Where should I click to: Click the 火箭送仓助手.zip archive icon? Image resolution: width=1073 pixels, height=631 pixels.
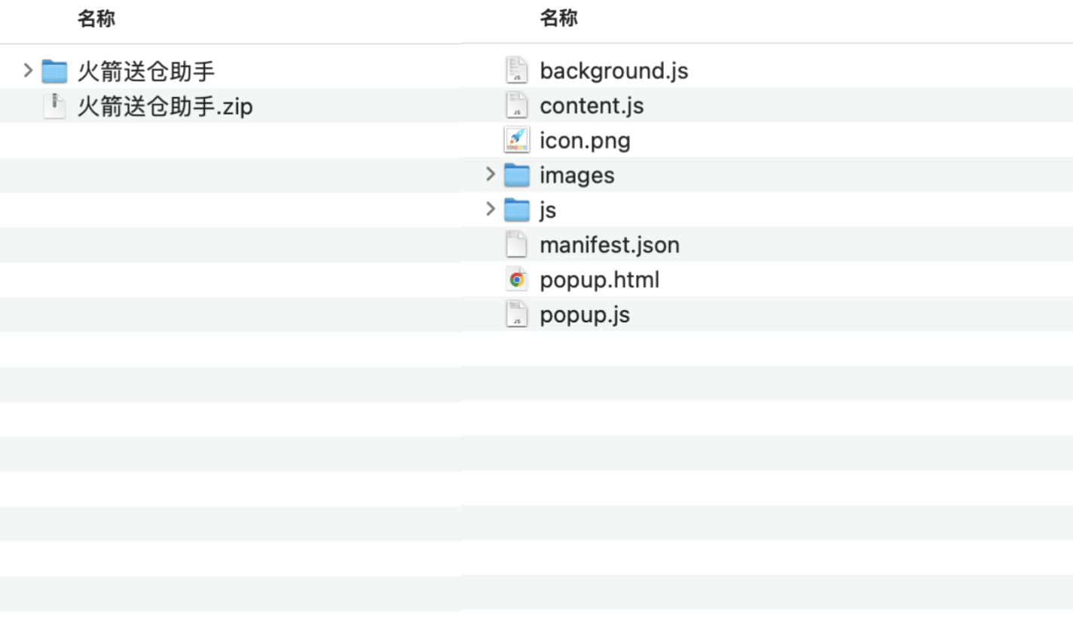pyautogui.click(x=54, y=106)
